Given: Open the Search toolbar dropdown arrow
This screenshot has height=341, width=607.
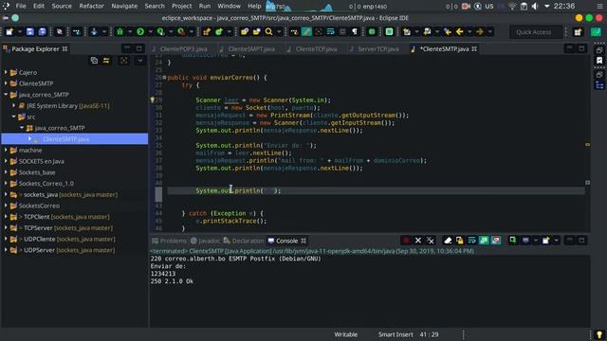Looking at the screenshot, I should click(279, 31).
